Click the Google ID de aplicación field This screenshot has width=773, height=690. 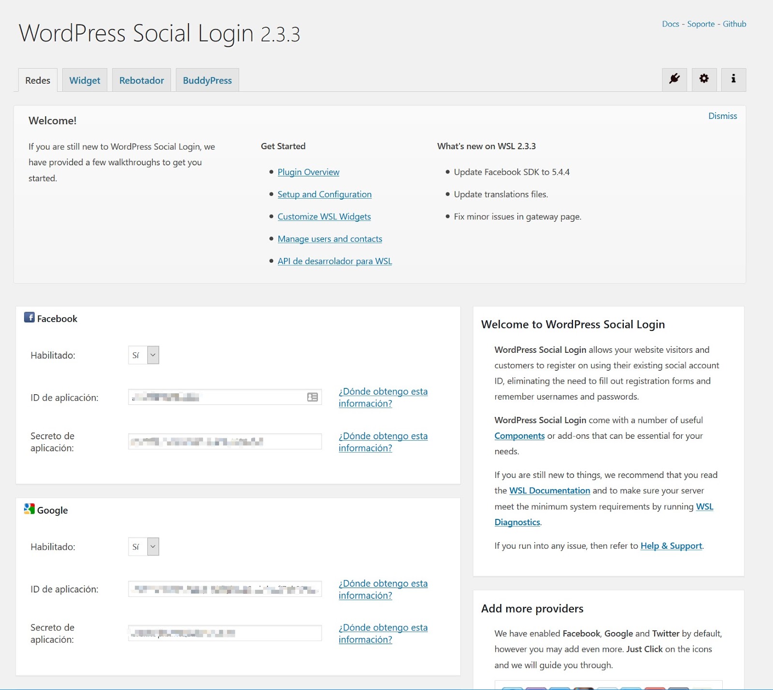(x=225, y=589)
